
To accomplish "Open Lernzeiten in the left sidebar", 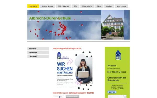I will pyautogui.click(x=38, y=56).
